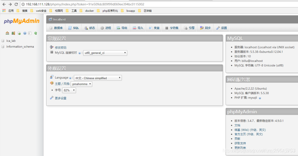Click browser back arrow button
The image size is (298, 156).
tap(4, 4)
